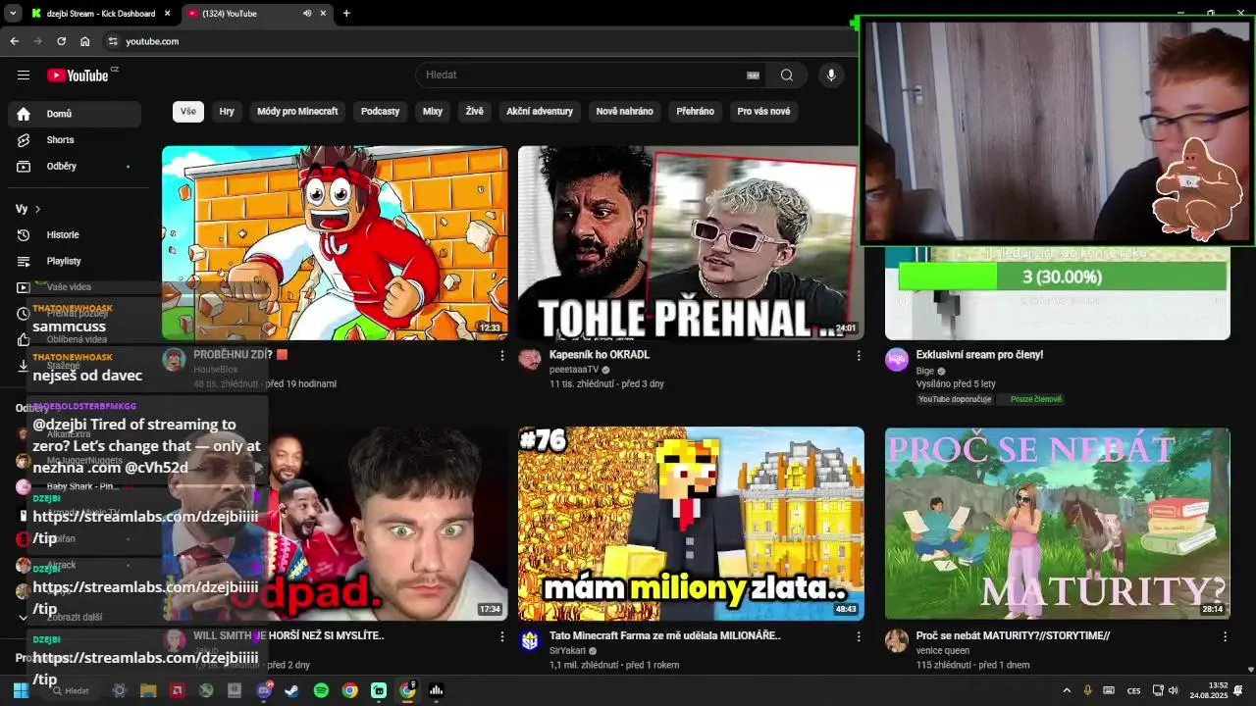Start voice search with microphone icon
This screenshot has width=1256, height=706.
pyautogui.click(x=831, y=76)
